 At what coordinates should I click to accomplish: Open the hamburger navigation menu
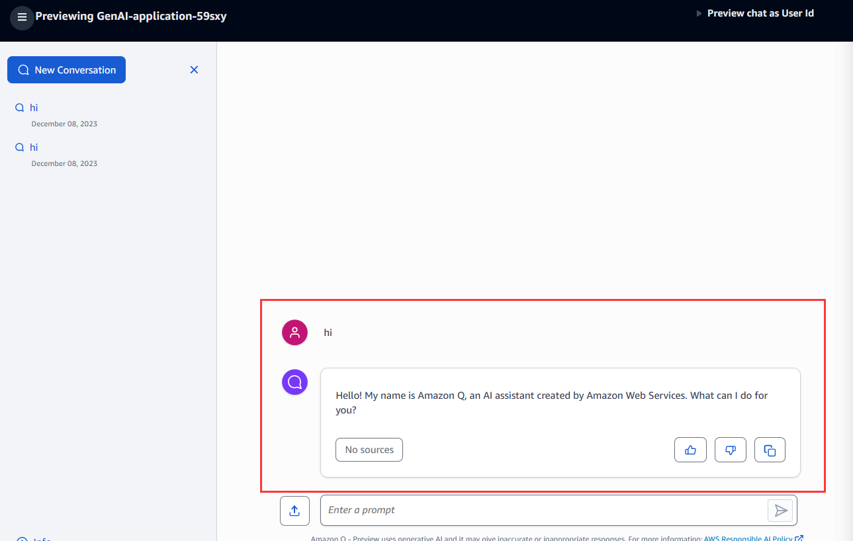[22, 17]
